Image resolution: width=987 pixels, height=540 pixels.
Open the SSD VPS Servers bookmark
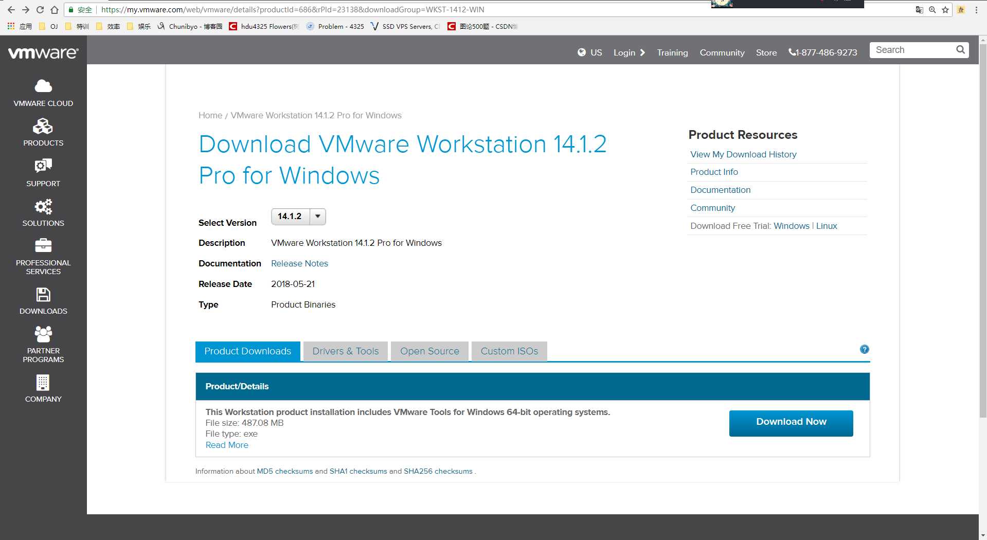click(x=405, y=26)
